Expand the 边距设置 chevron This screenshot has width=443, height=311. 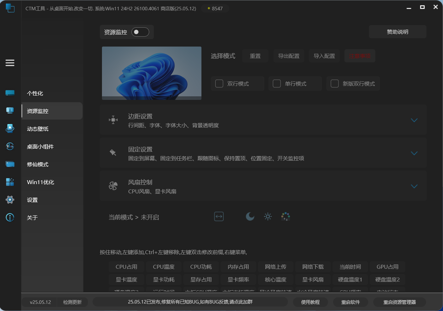click(x=414, y=120)
